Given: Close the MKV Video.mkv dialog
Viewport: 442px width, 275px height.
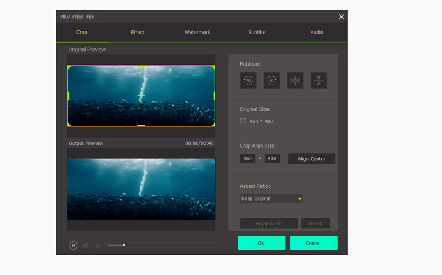Looking at the screenshot, I should pyautogui.click(x=341, y=17).
